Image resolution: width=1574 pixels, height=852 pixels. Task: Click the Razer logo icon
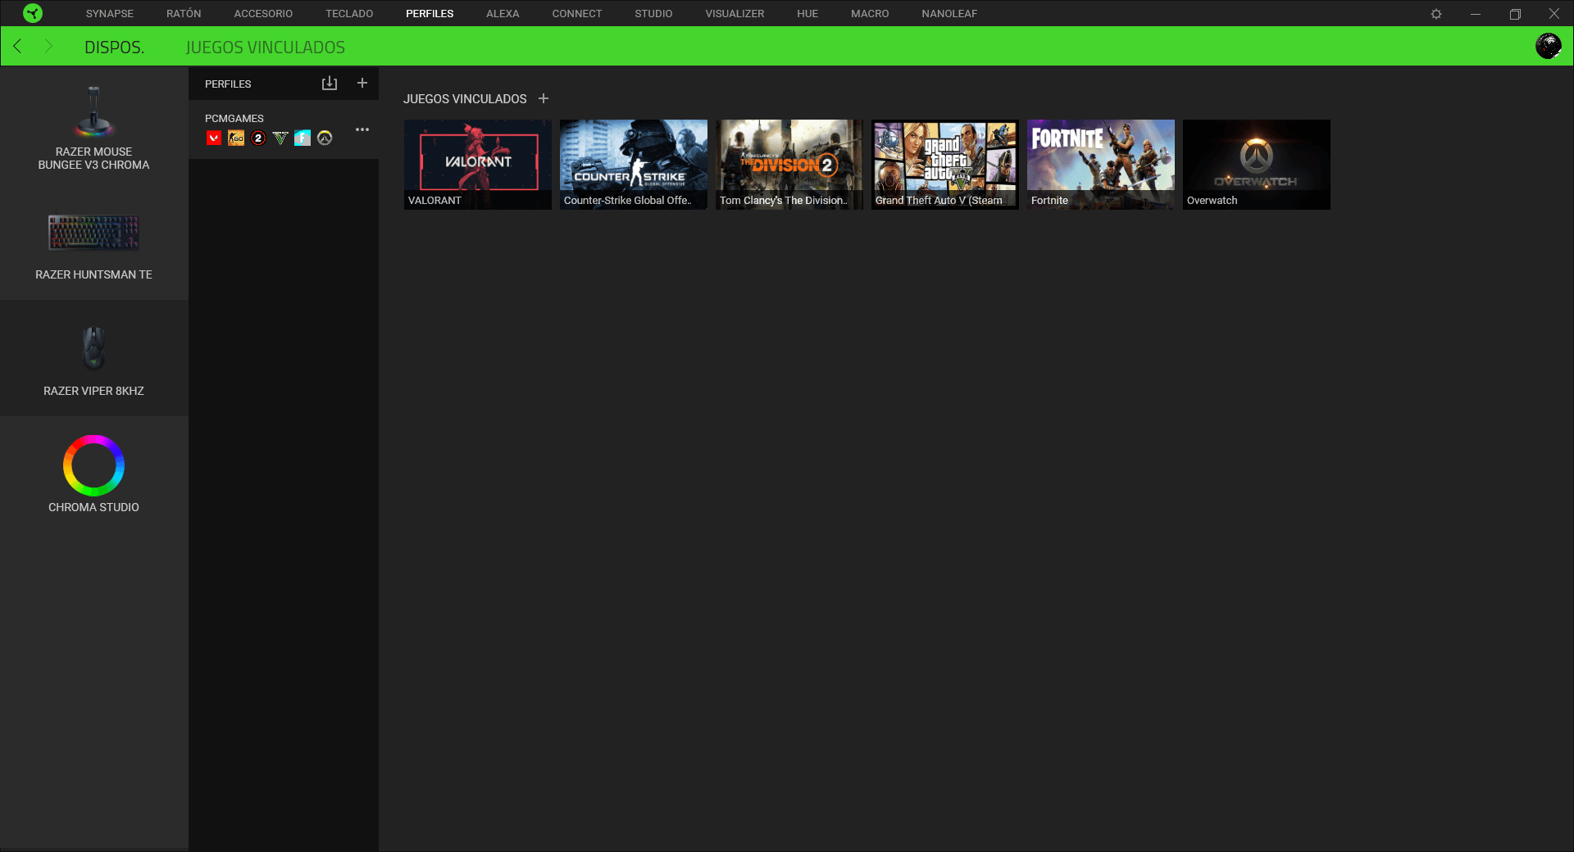33,13
